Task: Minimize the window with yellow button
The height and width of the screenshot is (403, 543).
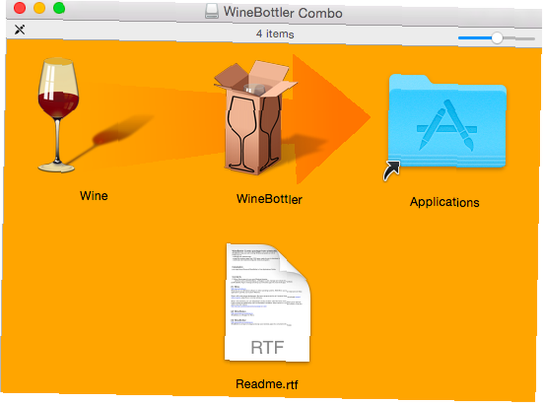Action: [40, 8]
